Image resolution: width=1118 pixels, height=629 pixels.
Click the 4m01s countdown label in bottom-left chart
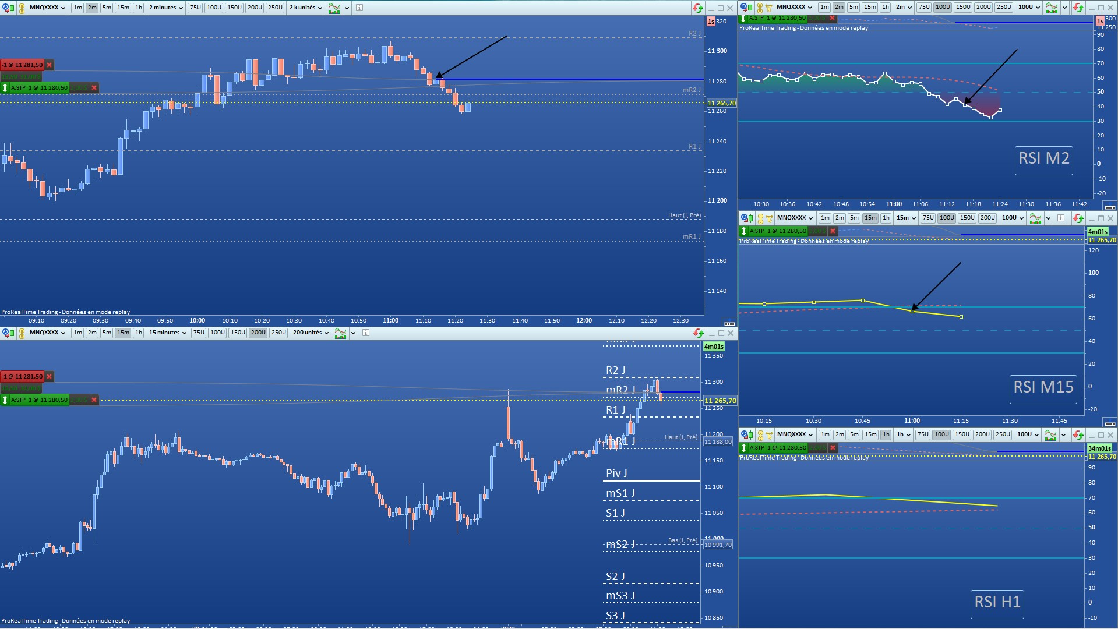coord(714,347)
